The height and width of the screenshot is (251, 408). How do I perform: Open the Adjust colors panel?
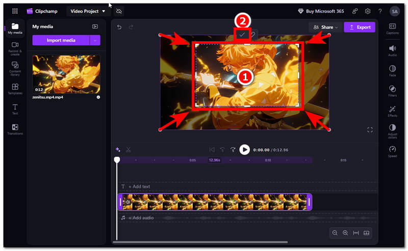pos(392,131)
